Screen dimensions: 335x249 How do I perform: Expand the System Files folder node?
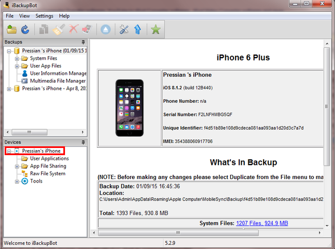[17, 59]
